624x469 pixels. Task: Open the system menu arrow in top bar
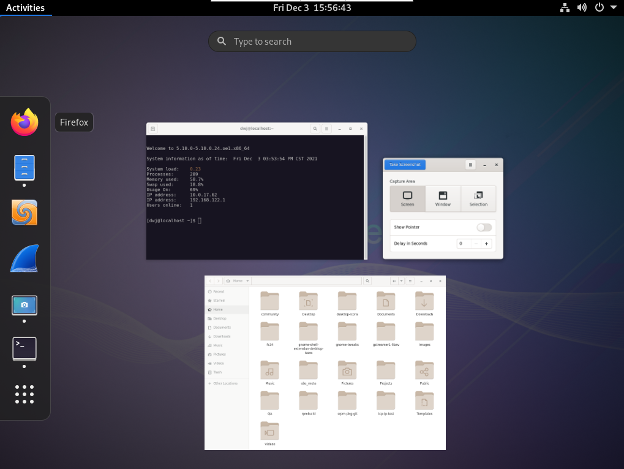(x=614, y=8)
